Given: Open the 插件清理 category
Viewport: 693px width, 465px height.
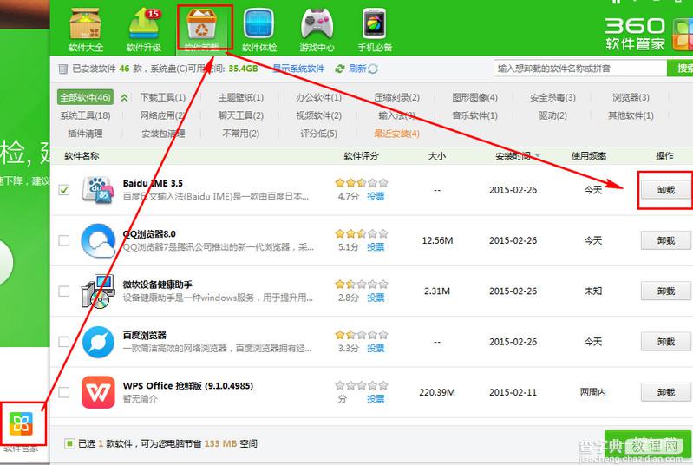Looking at the screenshot, I should point(85,134).
